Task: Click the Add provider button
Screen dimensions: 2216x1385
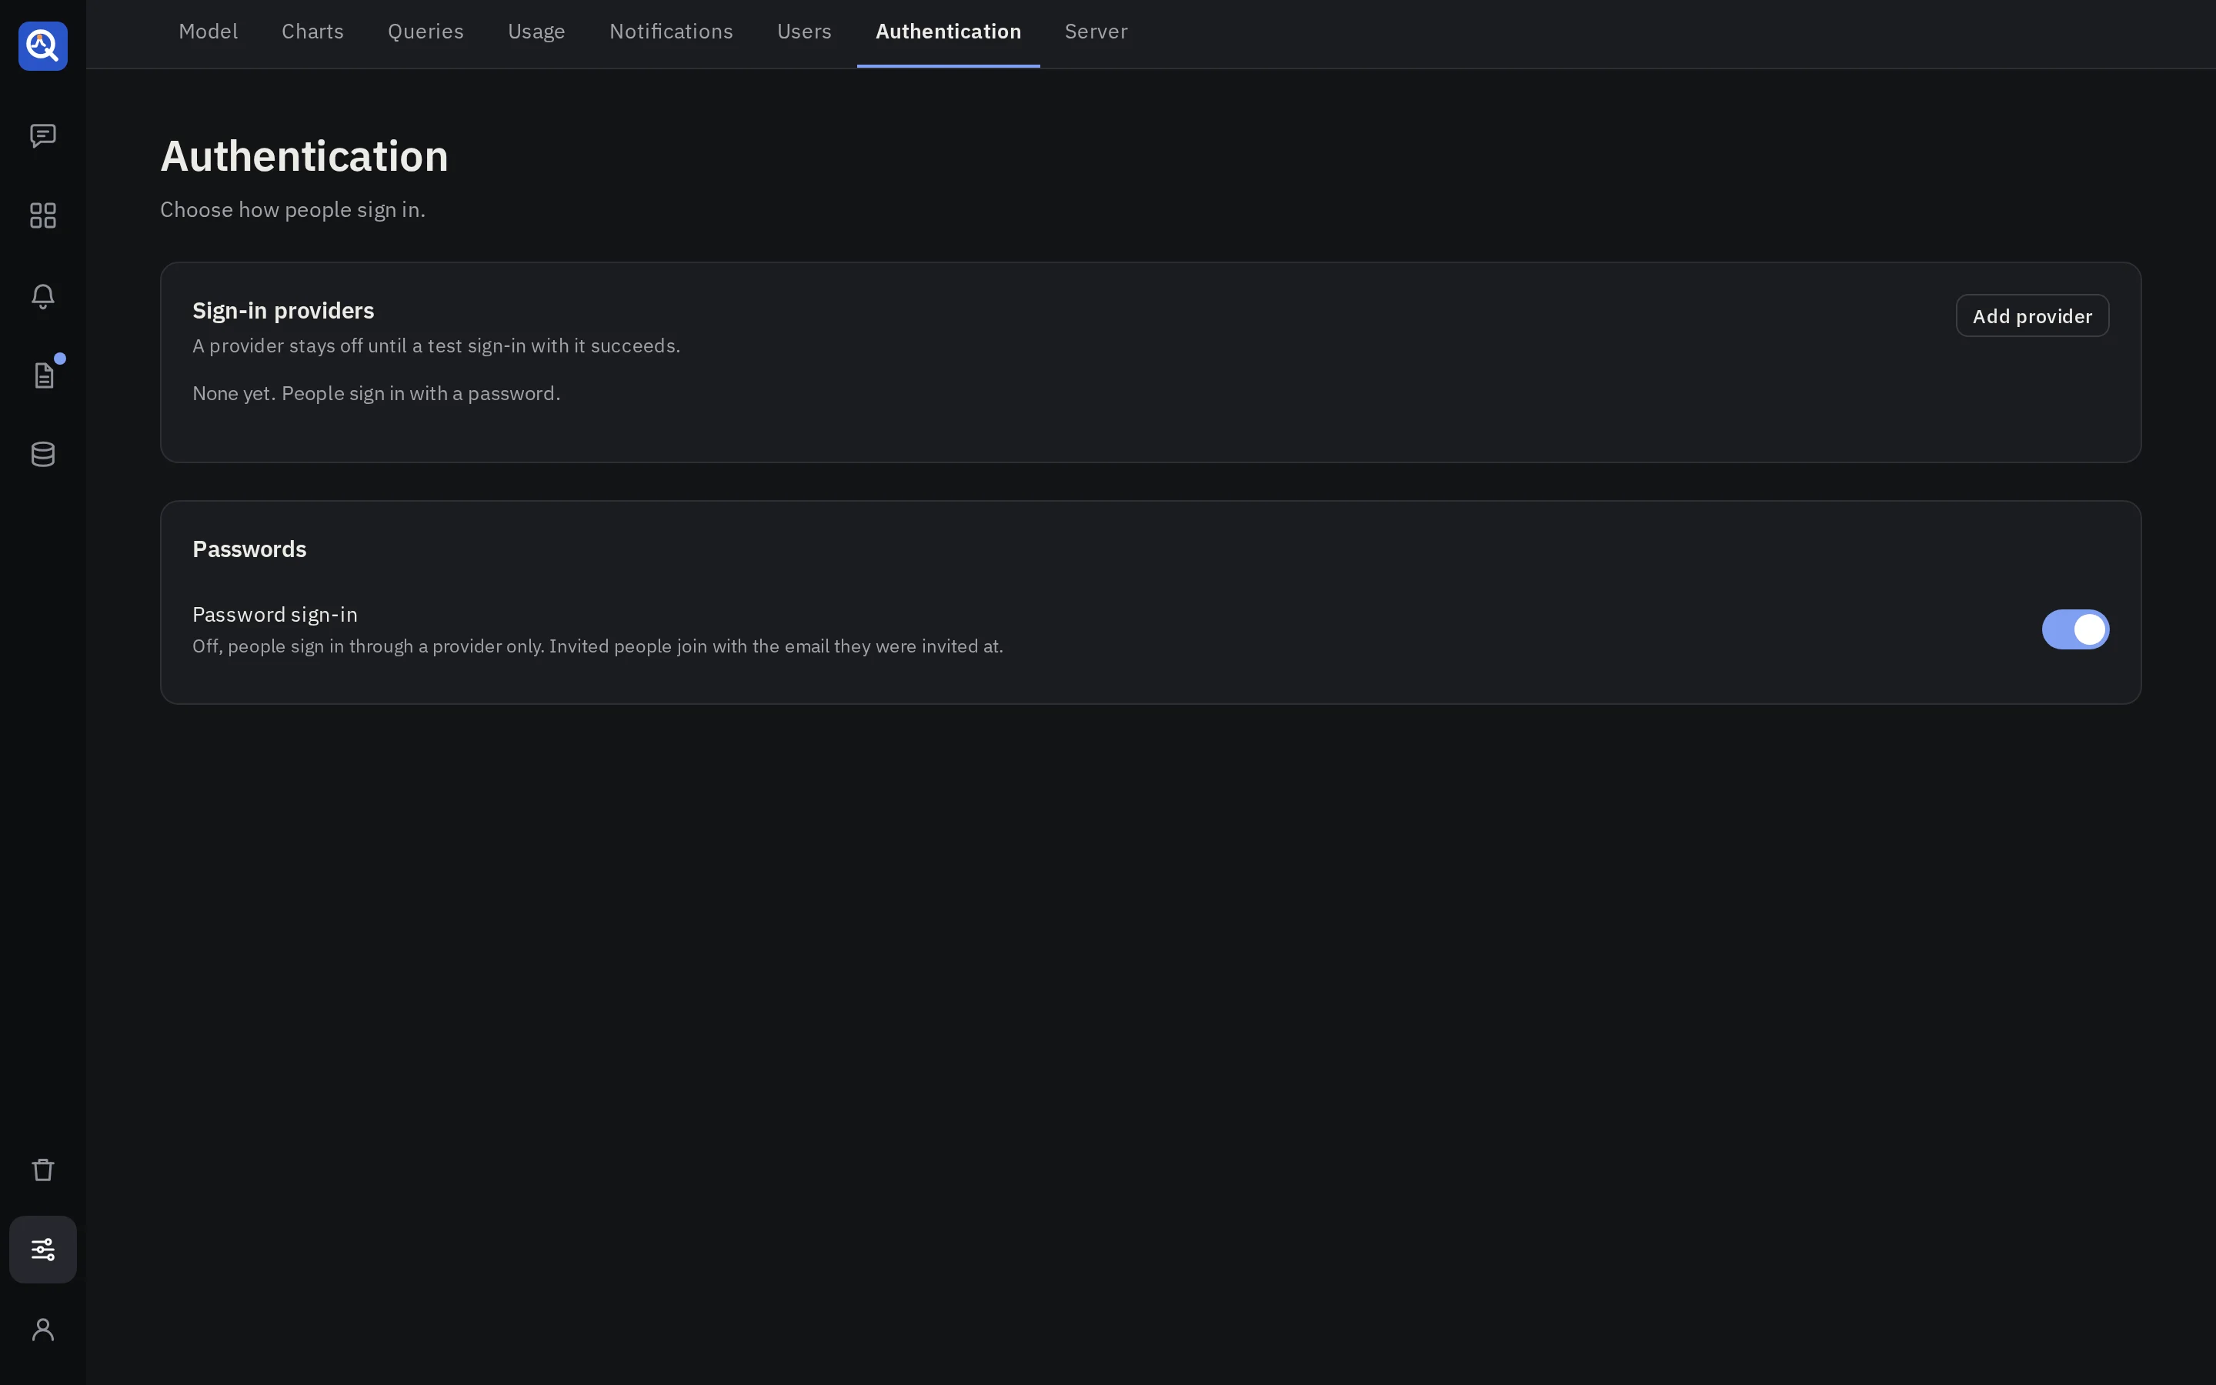Action: click(2032, 316)
